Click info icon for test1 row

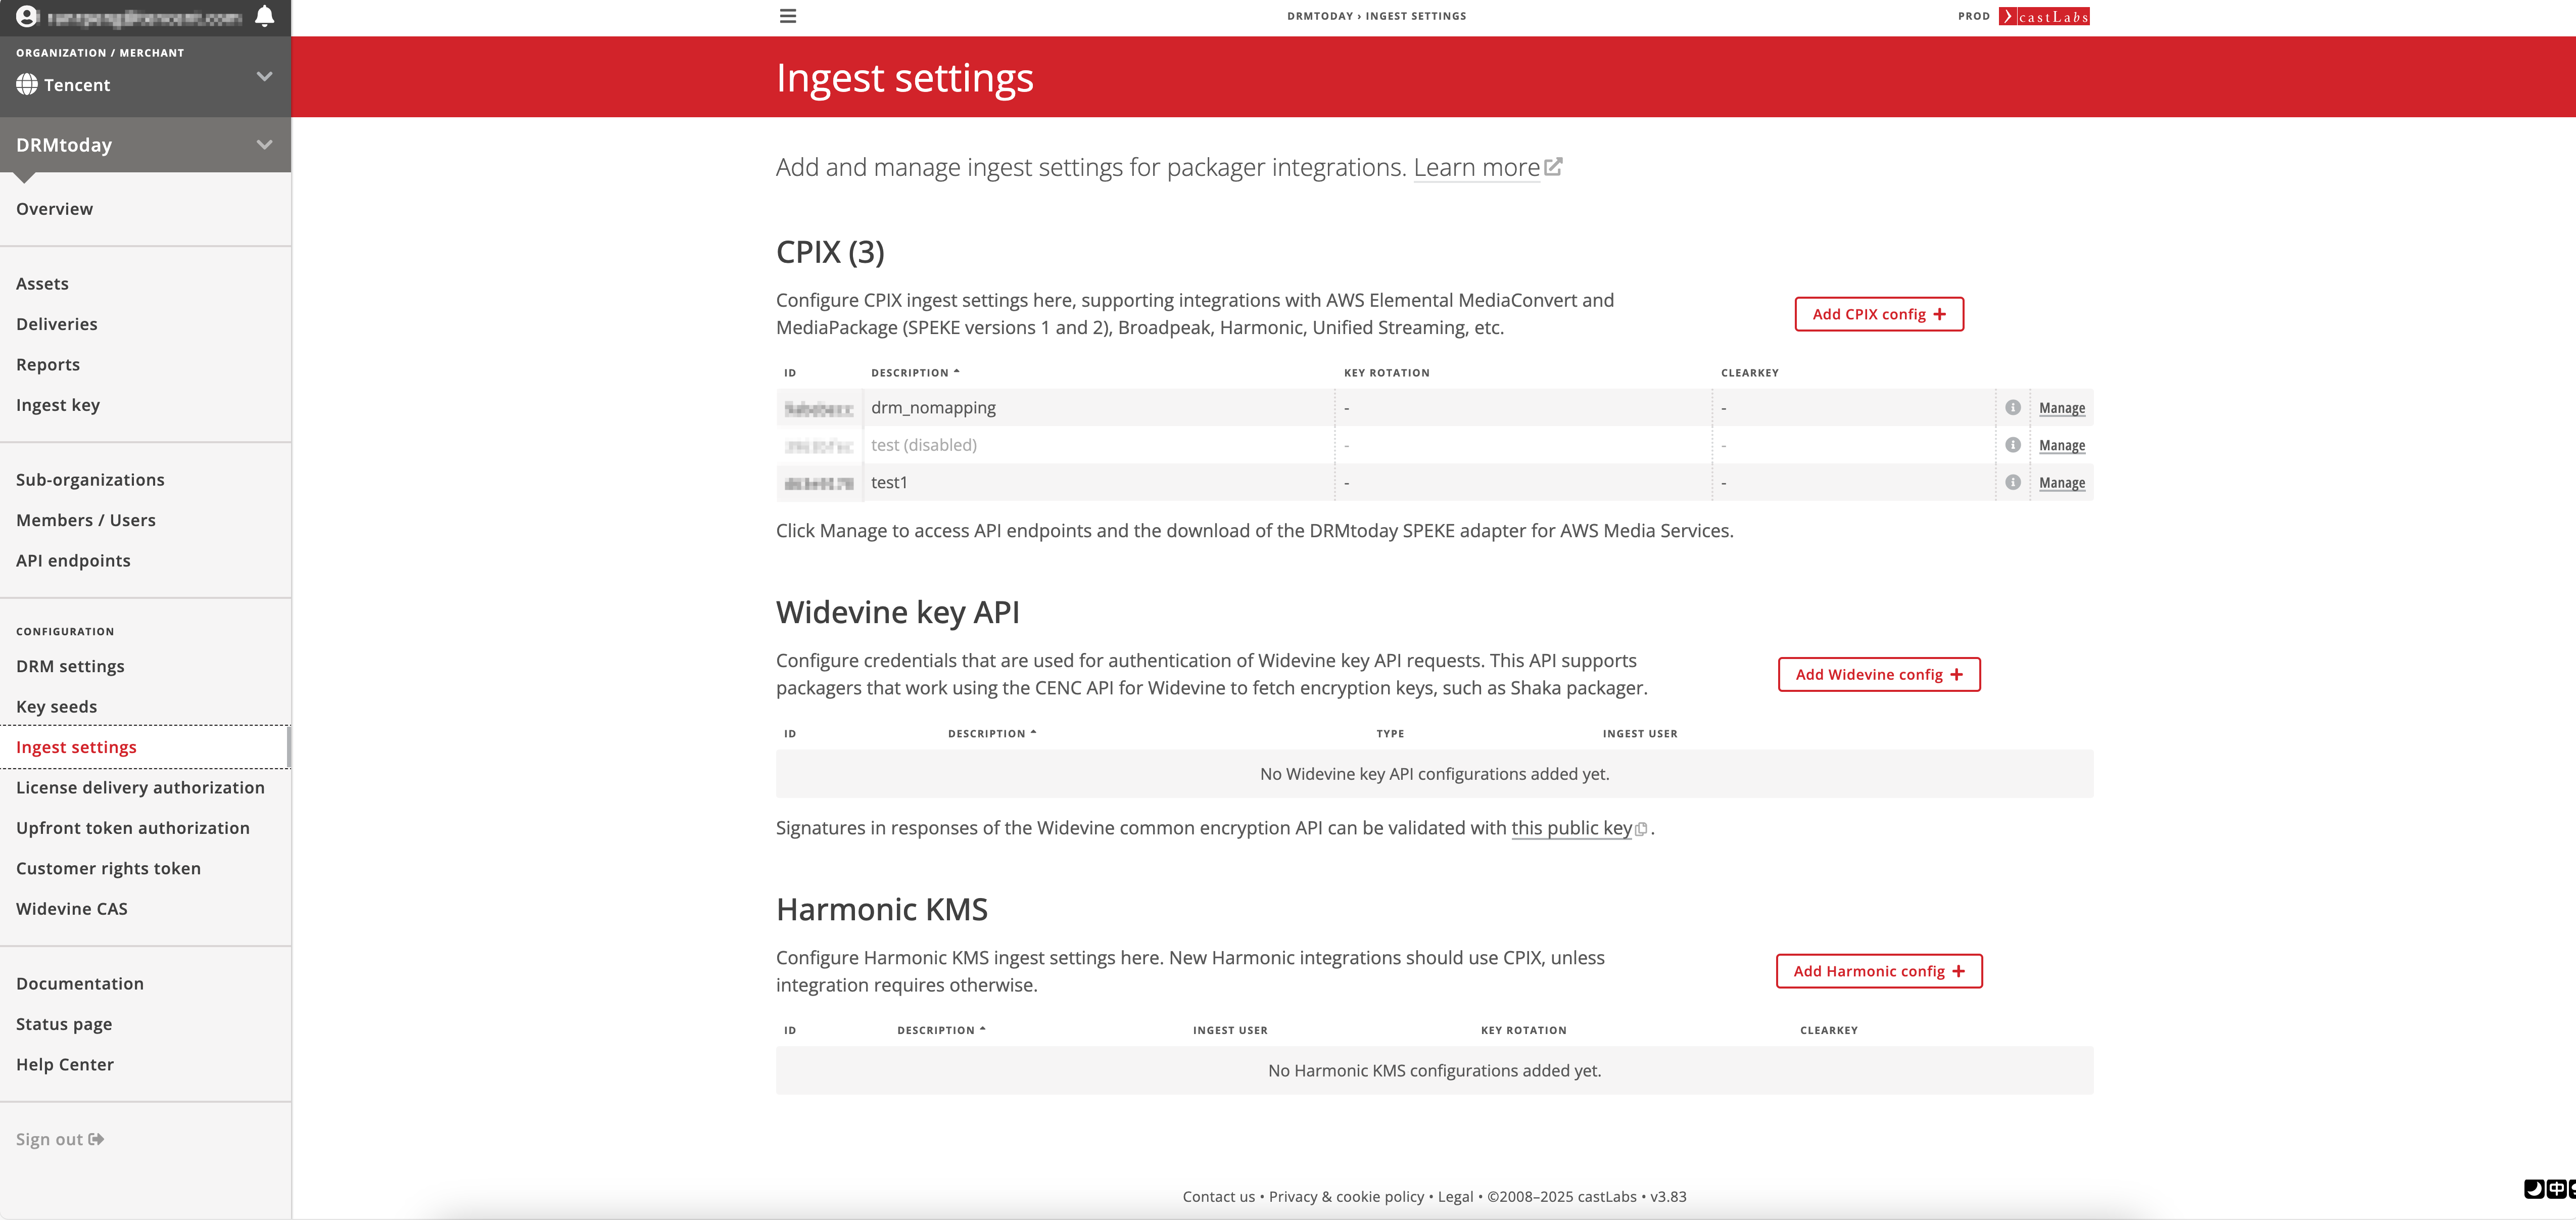(x=2013, y=483)
